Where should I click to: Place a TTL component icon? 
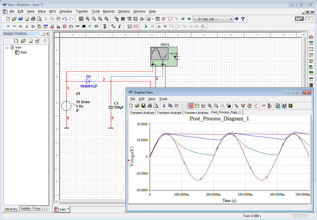click(x=39, y=27)
